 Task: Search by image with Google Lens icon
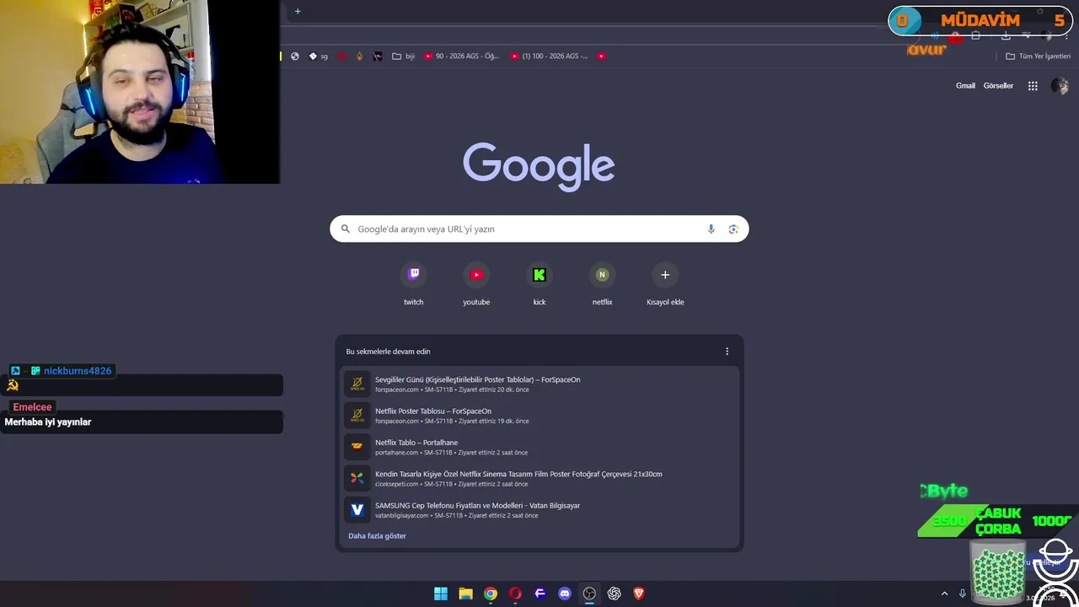point(733,229)
